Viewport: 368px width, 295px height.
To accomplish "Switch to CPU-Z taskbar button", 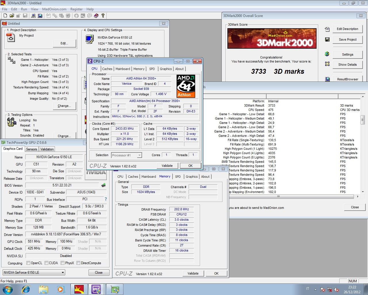I will pyautogui.click(x=96, y=289).
